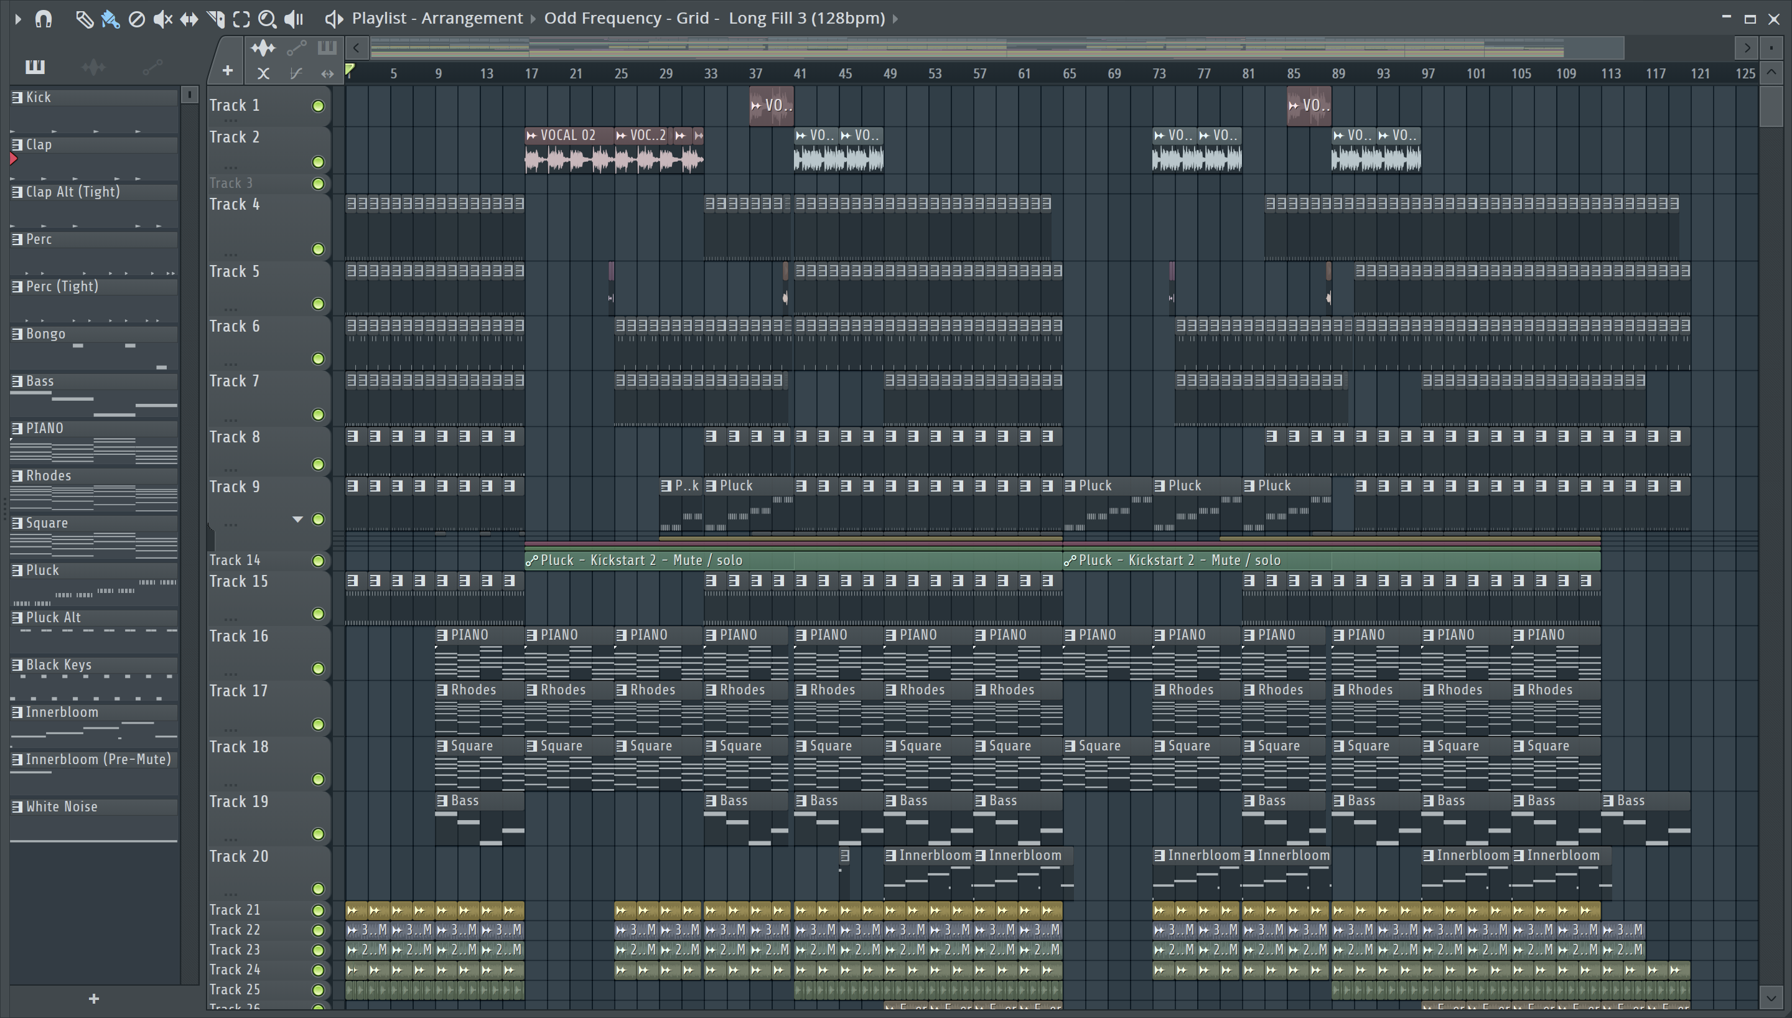Select the Mute tool
The width and height of the screenshot is (1792, 1018).
(163, 19)
